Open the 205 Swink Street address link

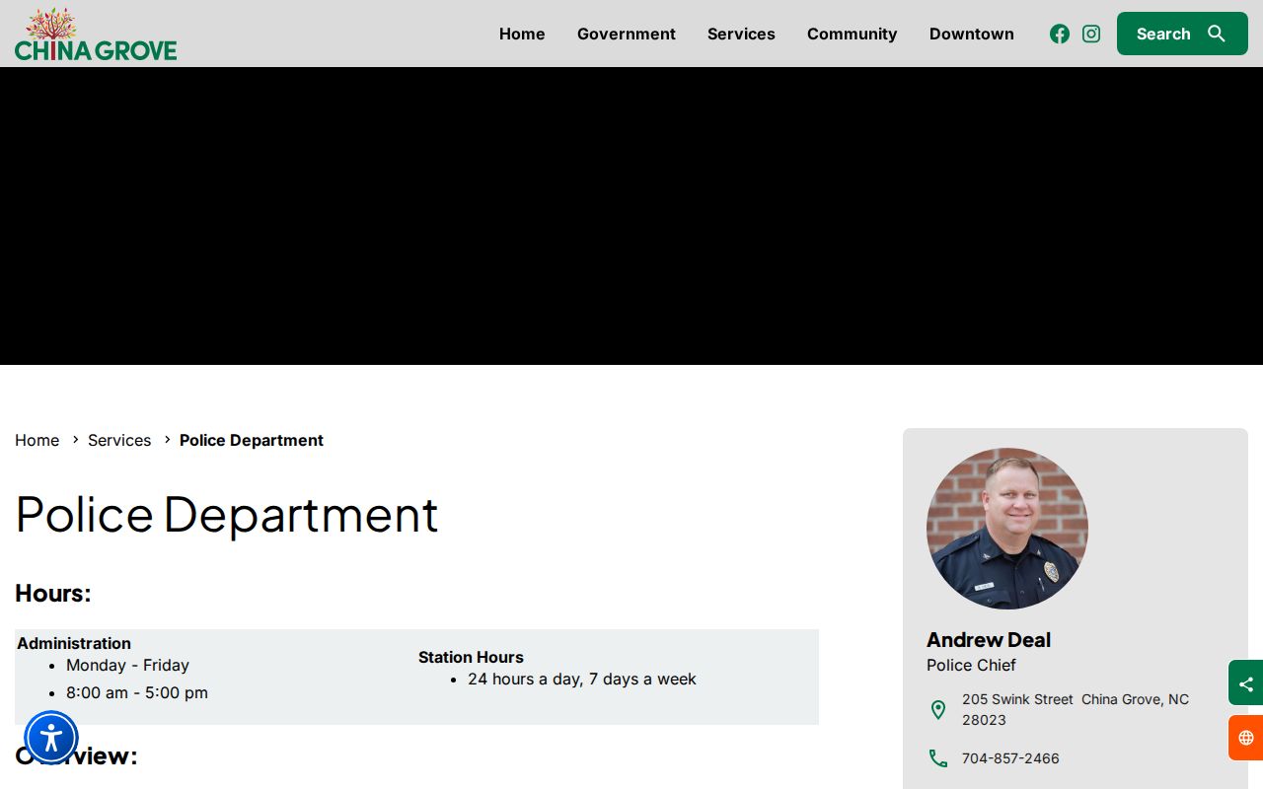(x=1076, y=709)
